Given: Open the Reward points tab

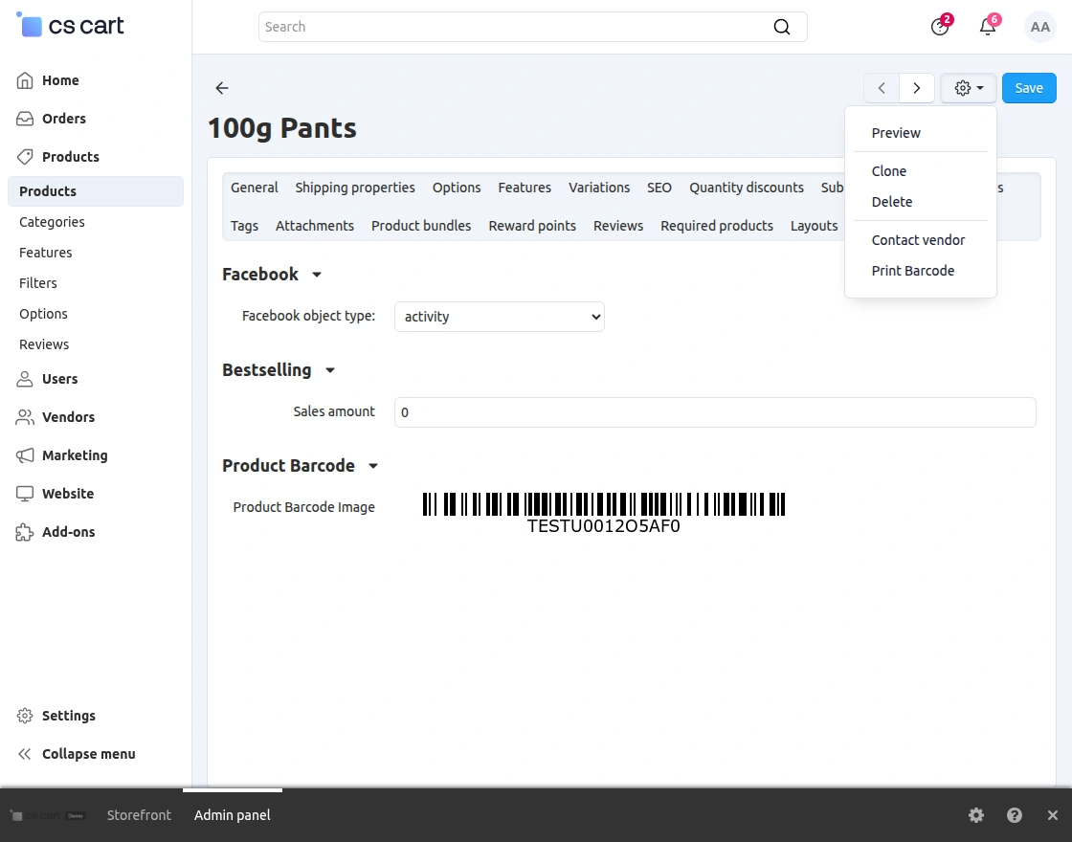Looking at the screenshot, I should (532, 226).
